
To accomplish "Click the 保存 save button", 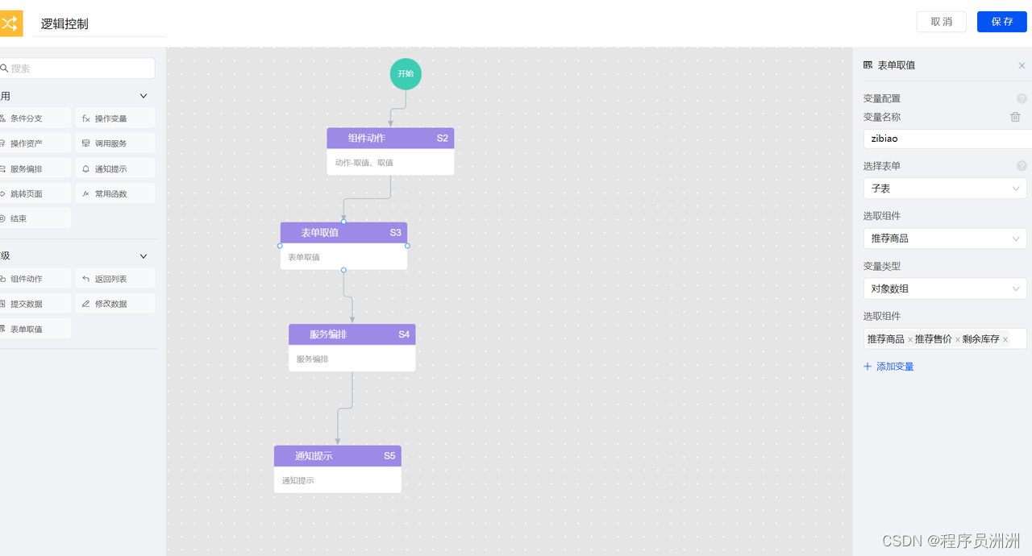I will pyautogui.click(x=1001, y=22).
